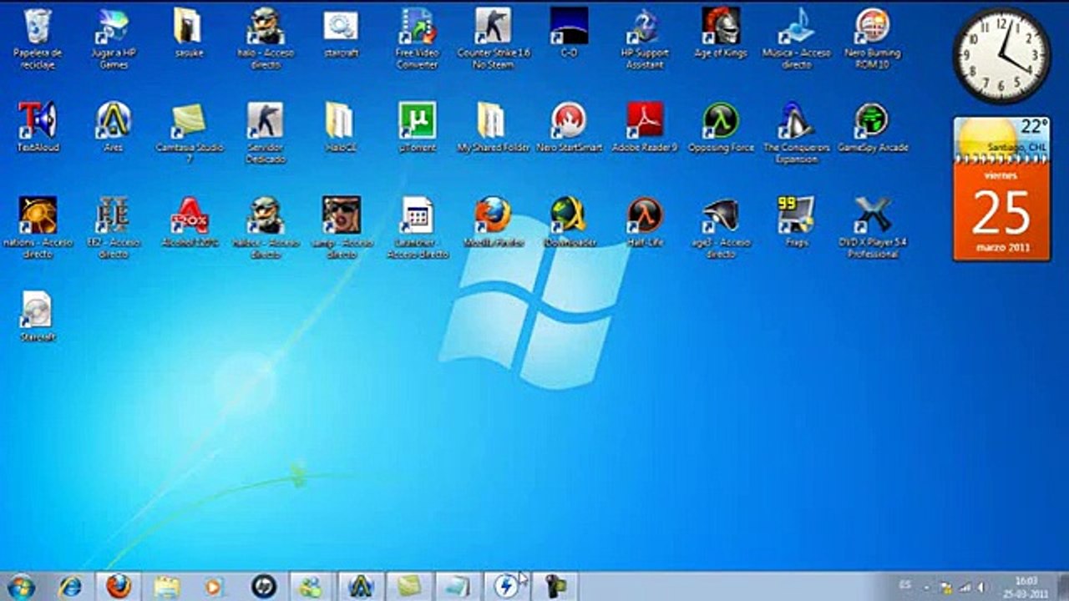Image resolution: width=1069 pixels, height=601 pixels.
Task: Click the lightning bolt taskbar icon
Action: pyautogui.click(x=505, y=587)
